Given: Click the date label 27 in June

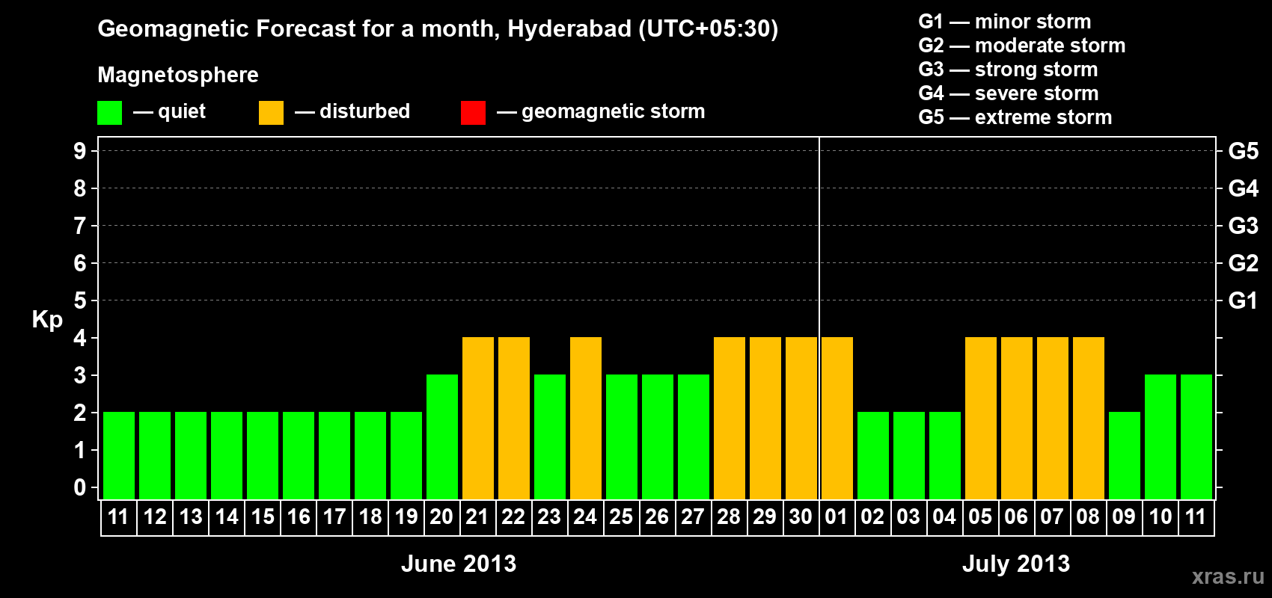Looking at the screenshot, I should pos(693,517).
